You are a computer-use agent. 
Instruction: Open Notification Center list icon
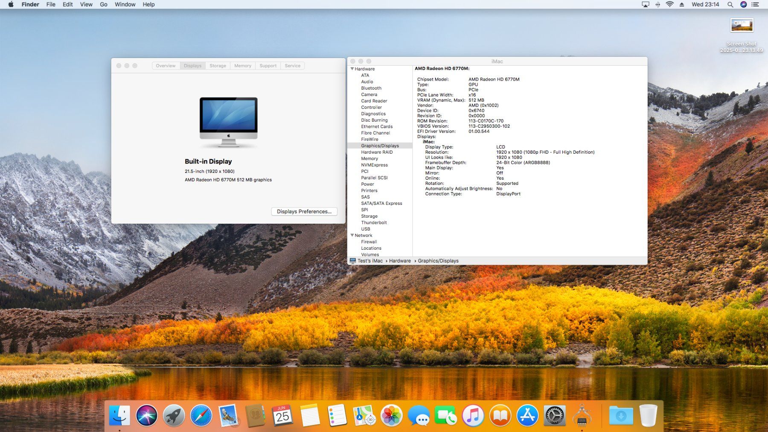tap(755, 4)
